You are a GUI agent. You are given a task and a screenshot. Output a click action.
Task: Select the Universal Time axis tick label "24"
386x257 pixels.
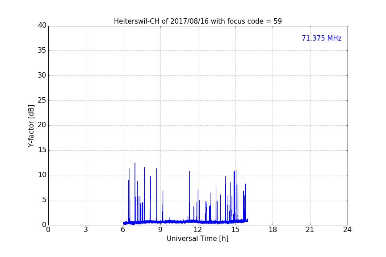pos(347,230)
